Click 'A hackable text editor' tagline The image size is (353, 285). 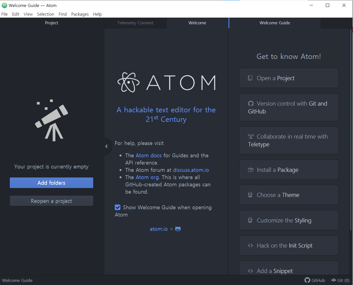point(166,114)
